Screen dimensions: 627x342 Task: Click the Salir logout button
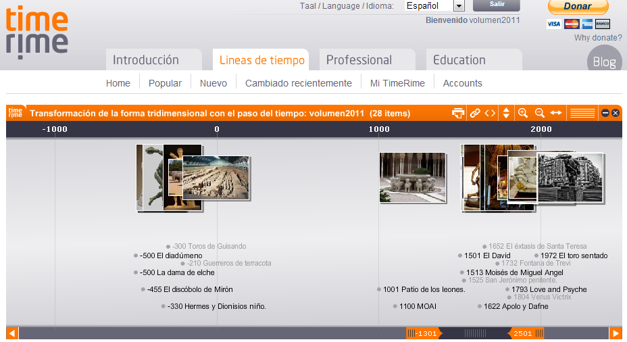(497, 5)
